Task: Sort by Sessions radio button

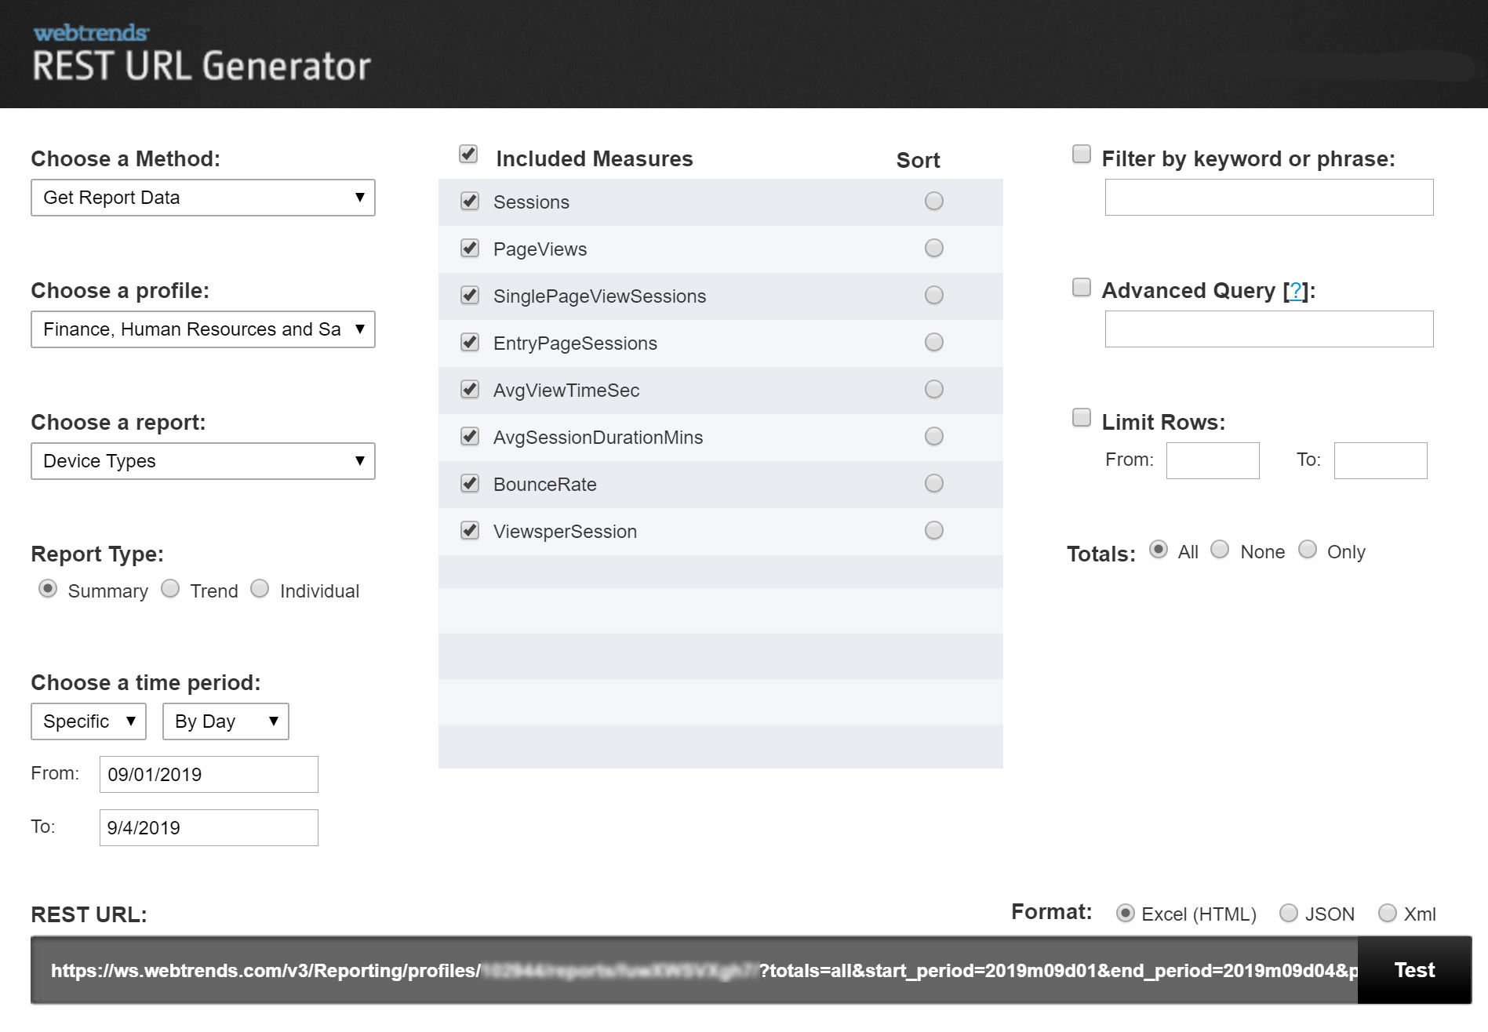Action: point(934,202)
